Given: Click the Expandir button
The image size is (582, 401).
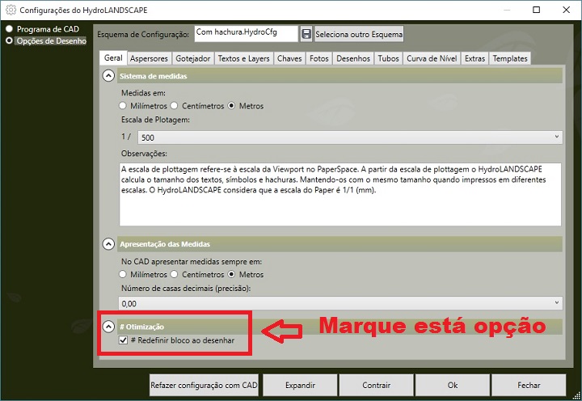Looking at the screenshot, I should (300, 385).
